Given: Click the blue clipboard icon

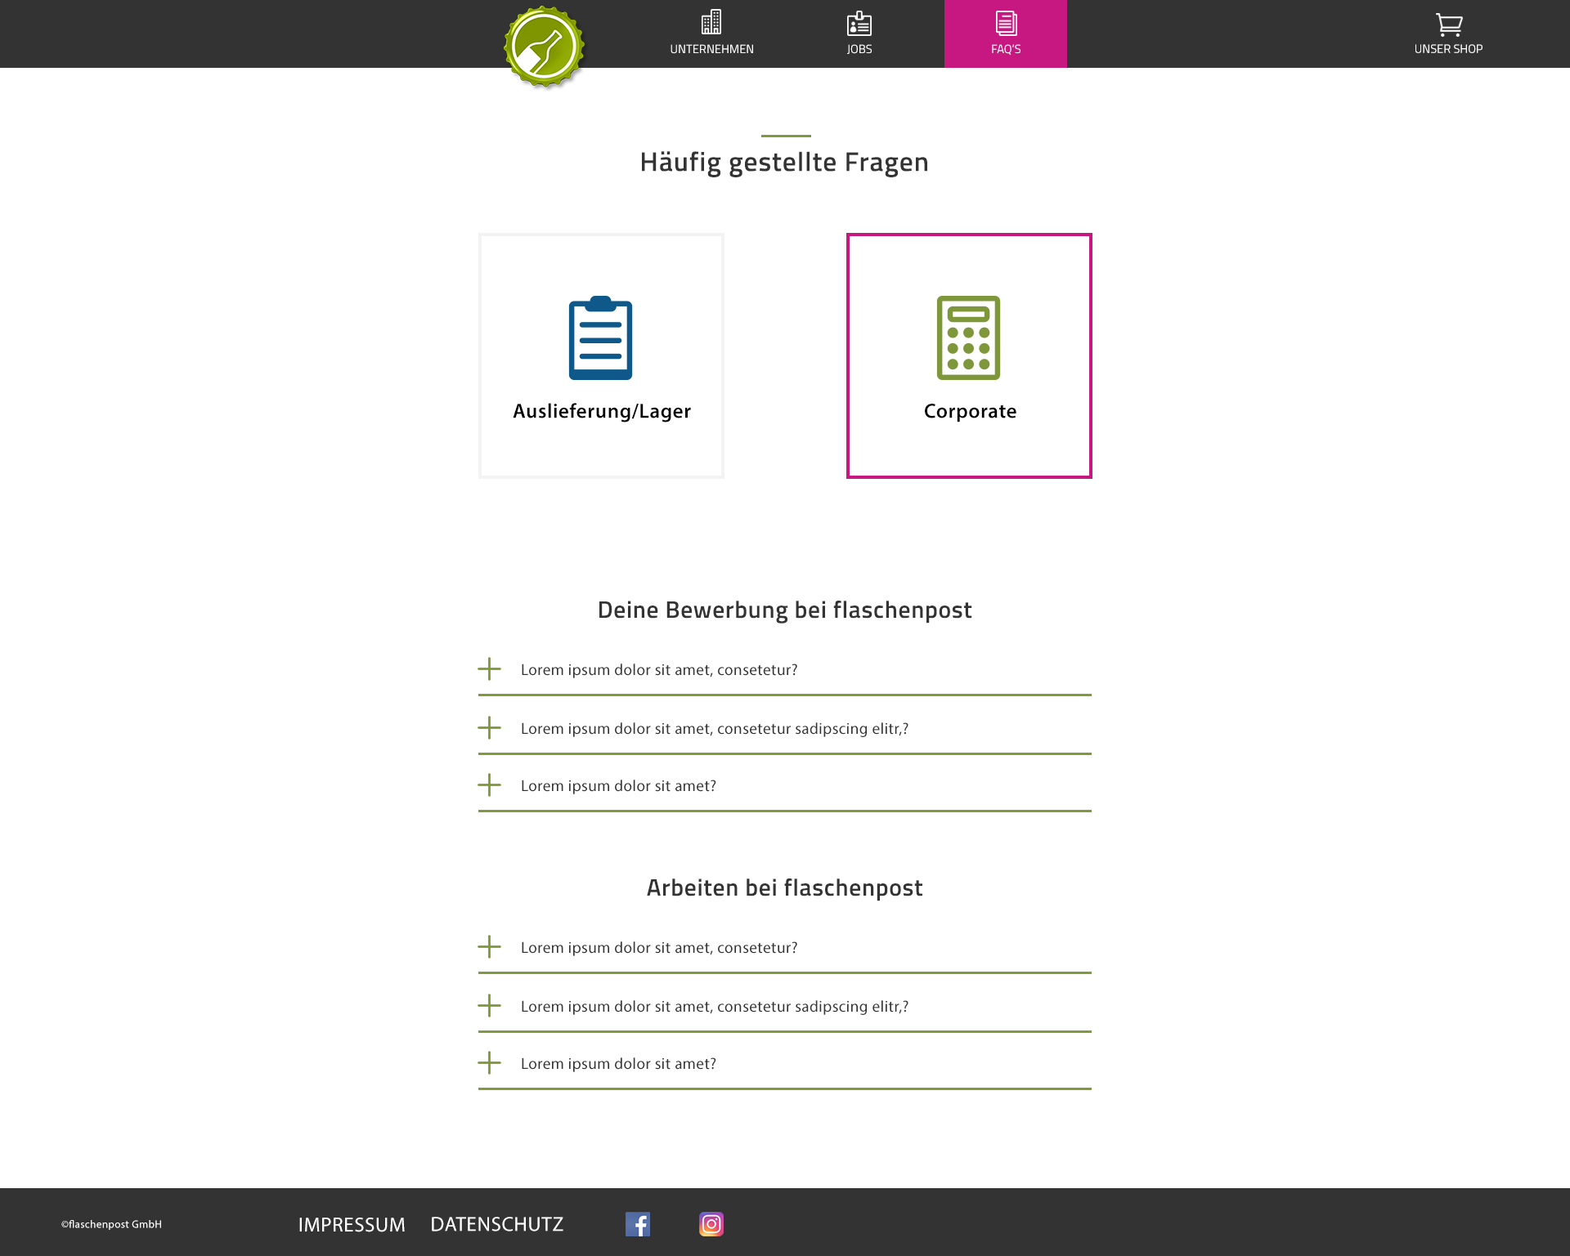Looking at the screenshot, I should [601, 337].
